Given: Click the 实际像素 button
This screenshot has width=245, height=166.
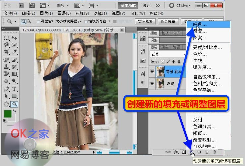Looking at the screenshot, I should (145, 21).
